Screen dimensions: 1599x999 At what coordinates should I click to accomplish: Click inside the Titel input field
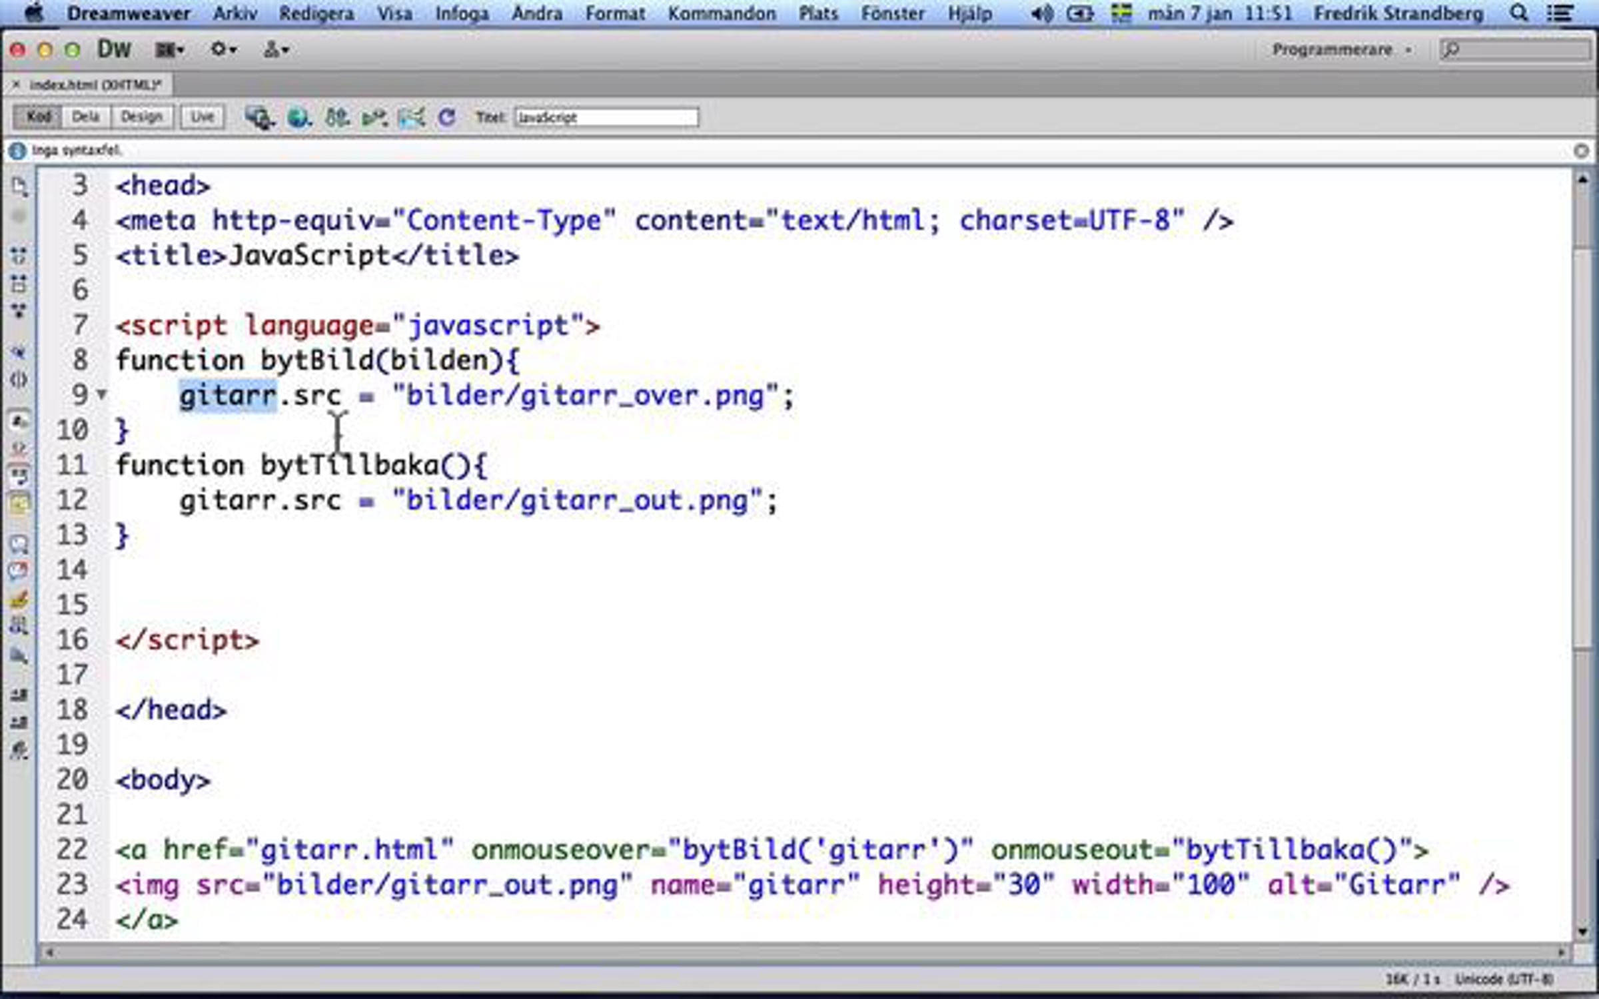[x=606, y=118]
